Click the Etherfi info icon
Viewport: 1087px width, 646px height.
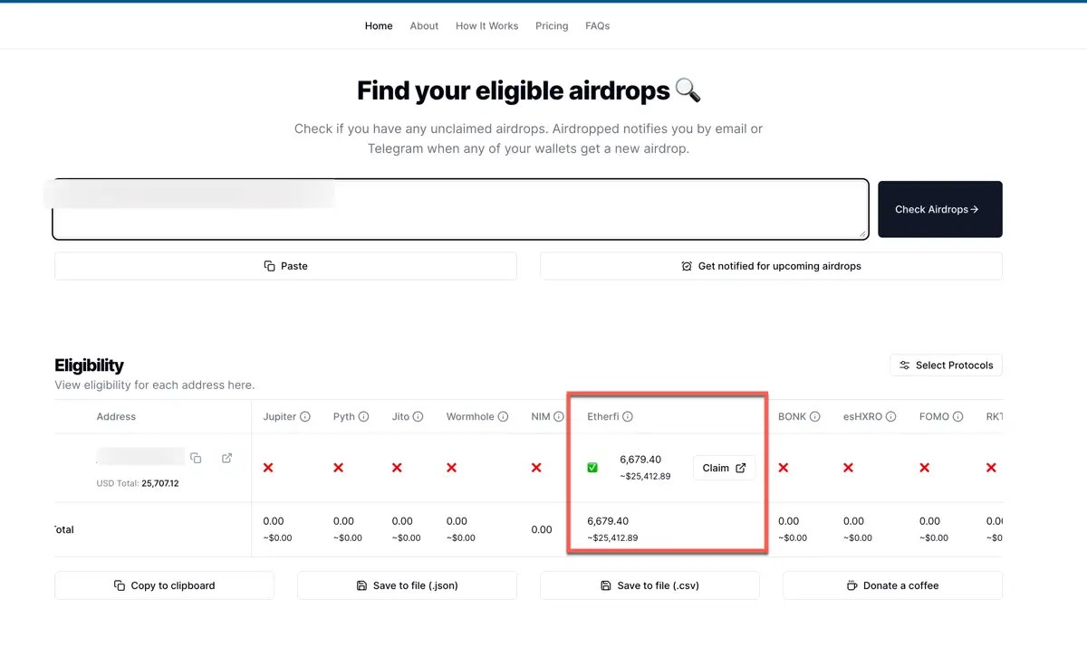(x=628, y=417)
